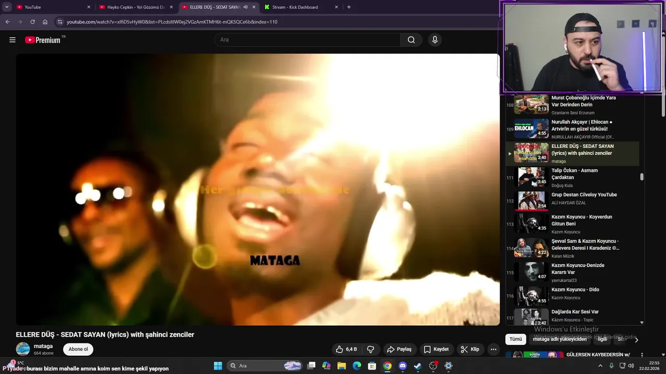
Task: Open more actions three-dot menu under video
Action: 493,349
